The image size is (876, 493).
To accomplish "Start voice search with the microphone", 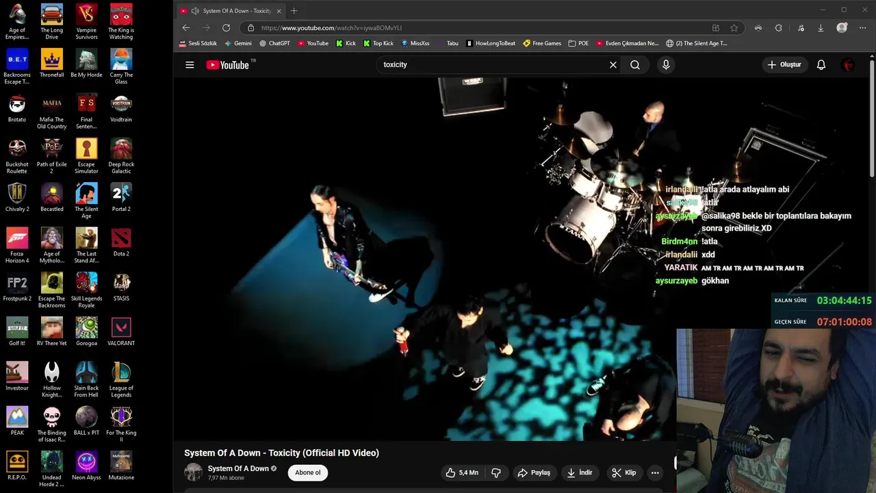I will 666,65.
